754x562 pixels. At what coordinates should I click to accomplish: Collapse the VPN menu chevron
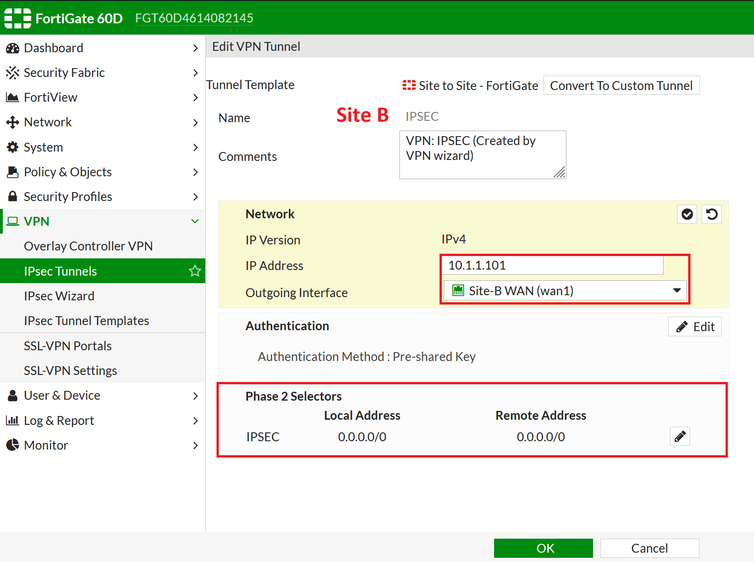pos(195,221)
